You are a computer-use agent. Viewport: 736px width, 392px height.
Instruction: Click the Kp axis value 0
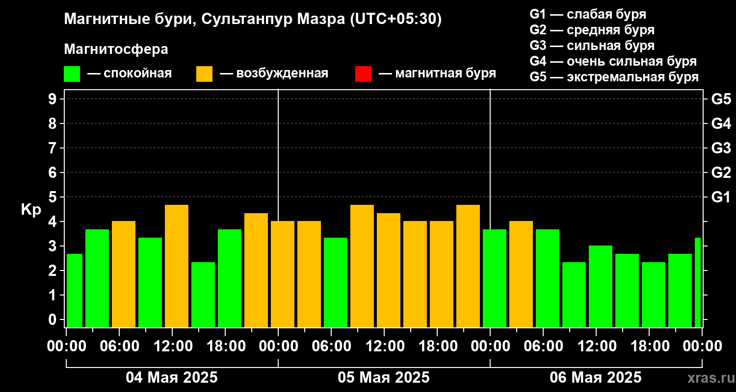click(53, 319)
